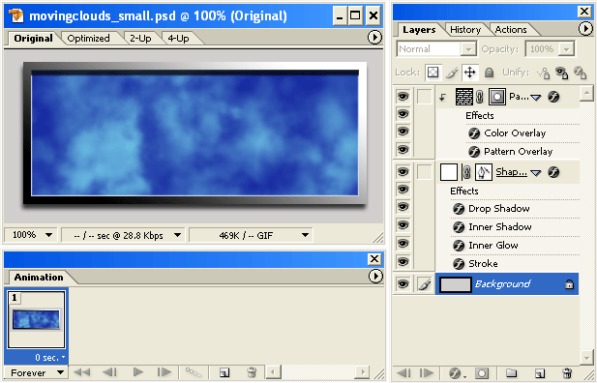Delete layer using Layers panel trash
597x383 pixels.
pos(567,373)
